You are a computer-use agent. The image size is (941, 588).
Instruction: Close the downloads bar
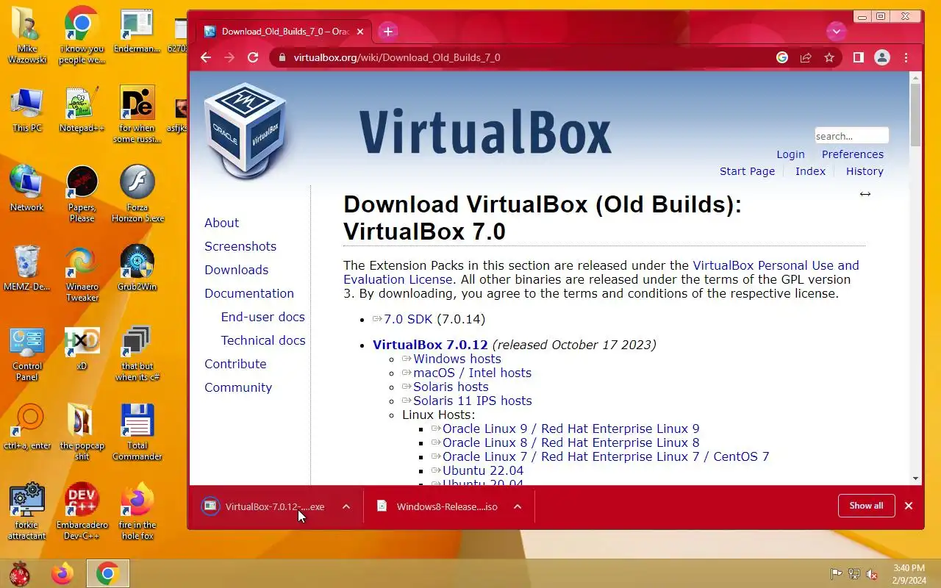coord(909,506)
